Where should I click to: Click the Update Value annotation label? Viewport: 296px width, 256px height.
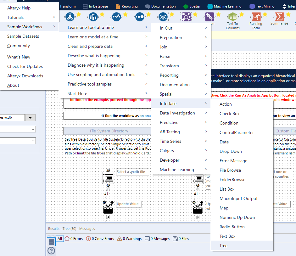point(129,204)
